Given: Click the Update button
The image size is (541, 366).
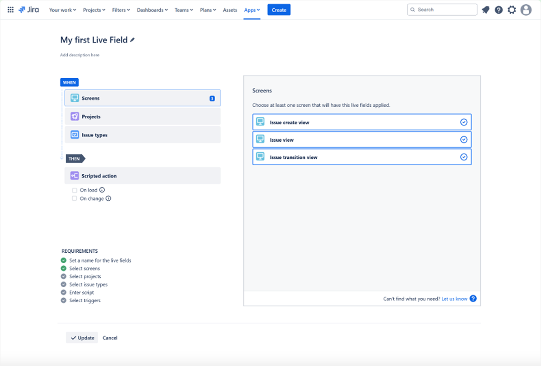Looking at the screenshot, I should pyautogui.click(x=82, y=338).
